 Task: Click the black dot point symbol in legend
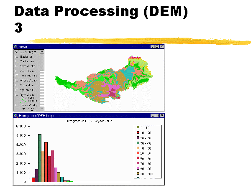pos(23,108)
